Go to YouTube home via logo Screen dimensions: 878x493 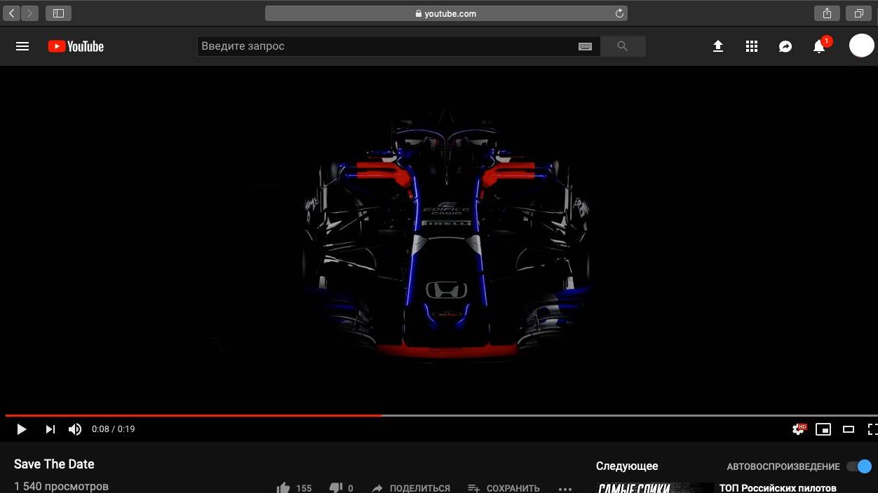coord(76,46)
